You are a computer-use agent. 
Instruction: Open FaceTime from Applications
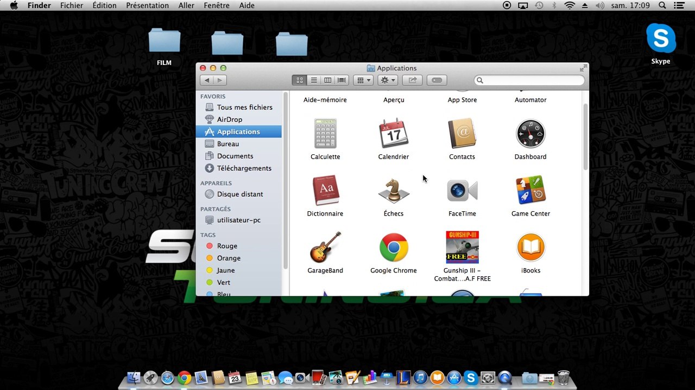462,190
